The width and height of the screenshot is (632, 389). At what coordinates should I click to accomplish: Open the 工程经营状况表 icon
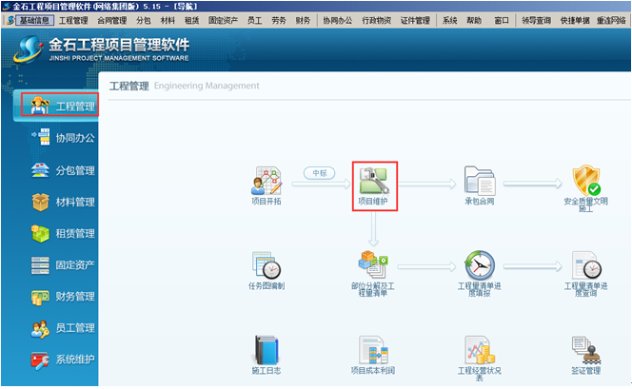(479, 350)
